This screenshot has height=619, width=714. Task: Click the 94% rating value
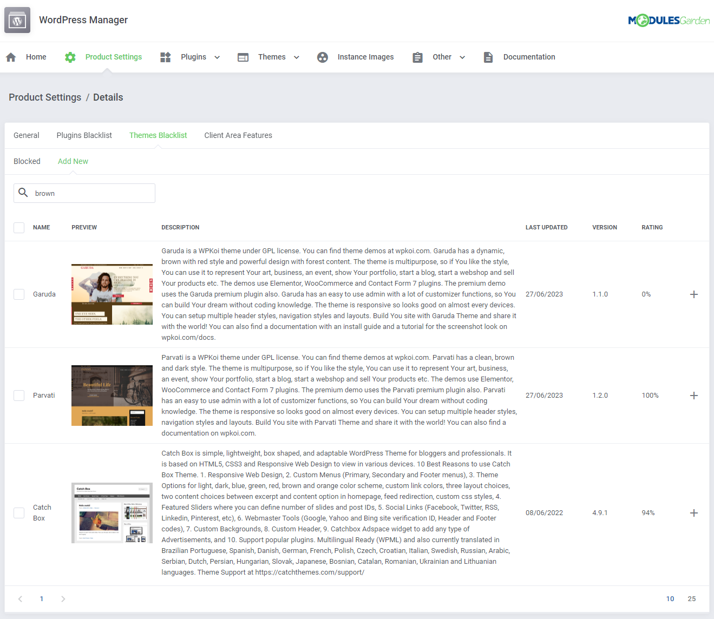[x=649, y=513]
